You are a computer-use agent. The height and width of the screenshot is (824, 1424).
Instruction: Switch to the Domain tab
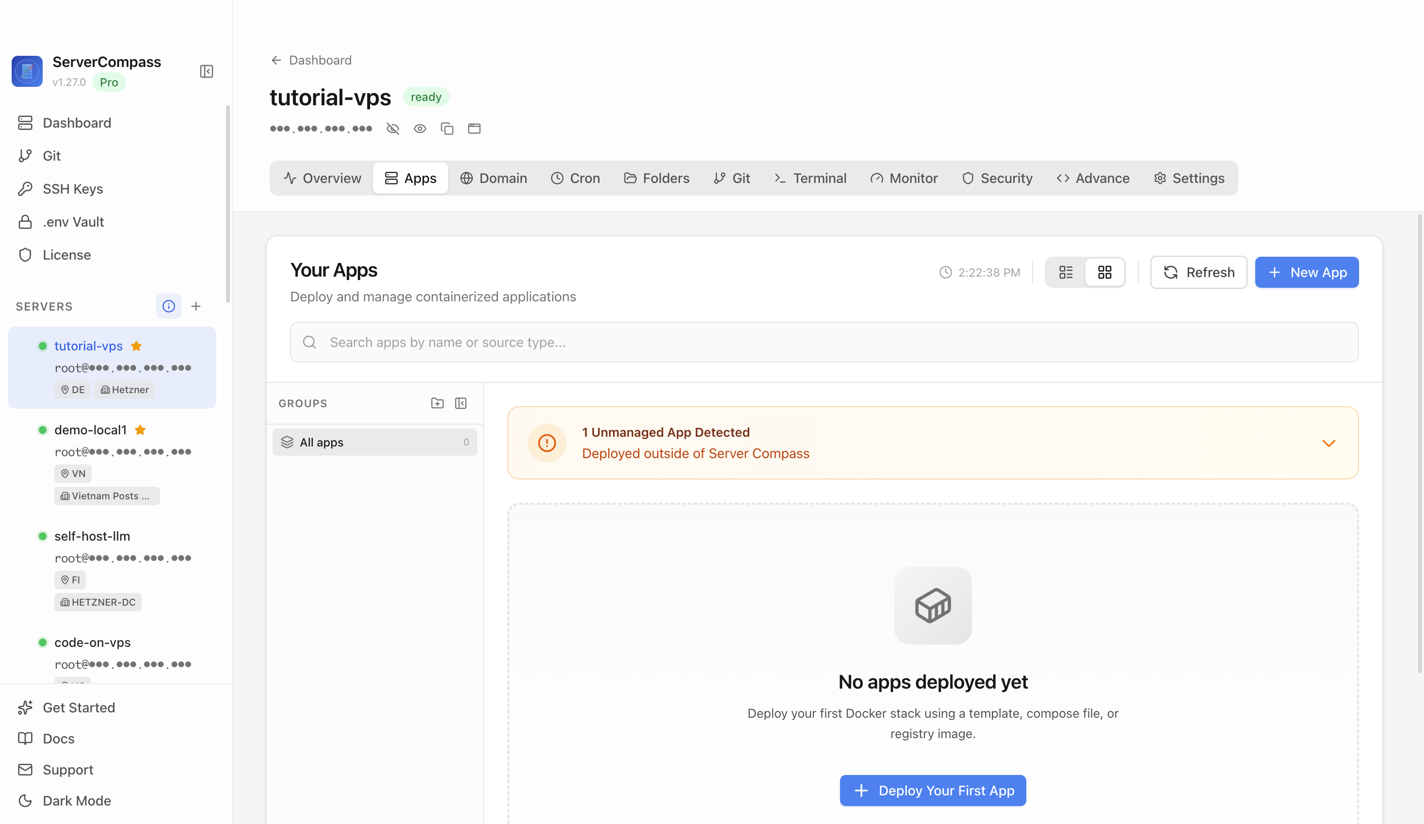493,178
